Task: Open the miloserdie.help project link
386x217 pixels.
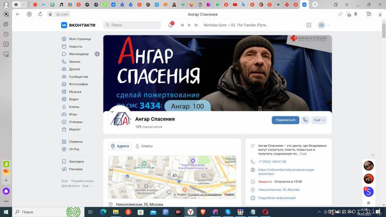Action: [x=286, y=171]
